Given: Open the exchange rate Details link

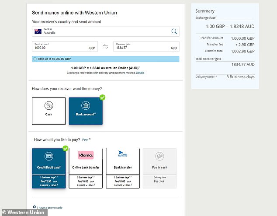Looking at the screenshot, I should (x=140, y=73).
